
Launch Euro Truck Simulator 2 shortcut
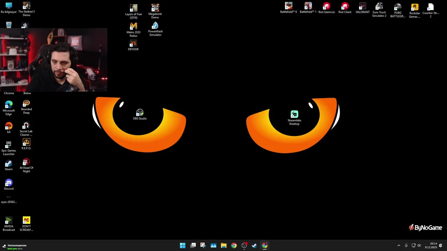(379, 10)
